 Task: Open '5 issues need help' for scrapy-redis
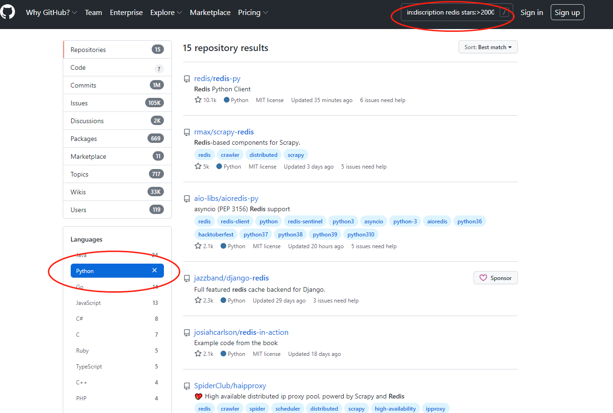364,167
